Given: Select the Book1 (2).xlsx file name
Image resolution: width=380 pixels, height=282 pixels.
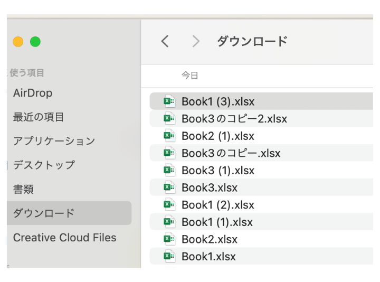Looking at the screenshot, I should click(x=217, y=205).
